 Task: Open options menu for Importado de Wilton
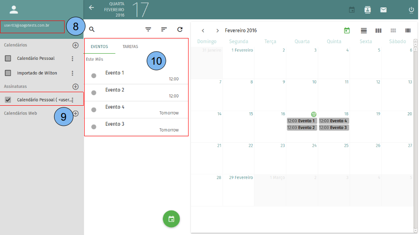(x=72, y=73)
